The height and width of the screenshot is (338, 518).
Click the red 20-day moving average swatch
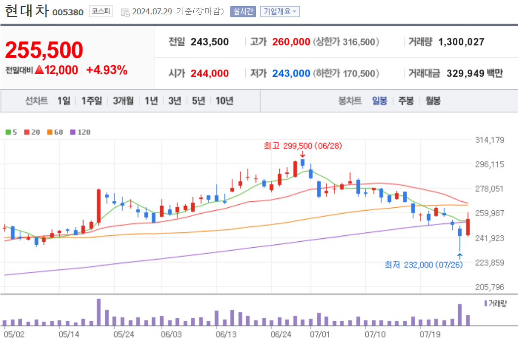point(27,132)
